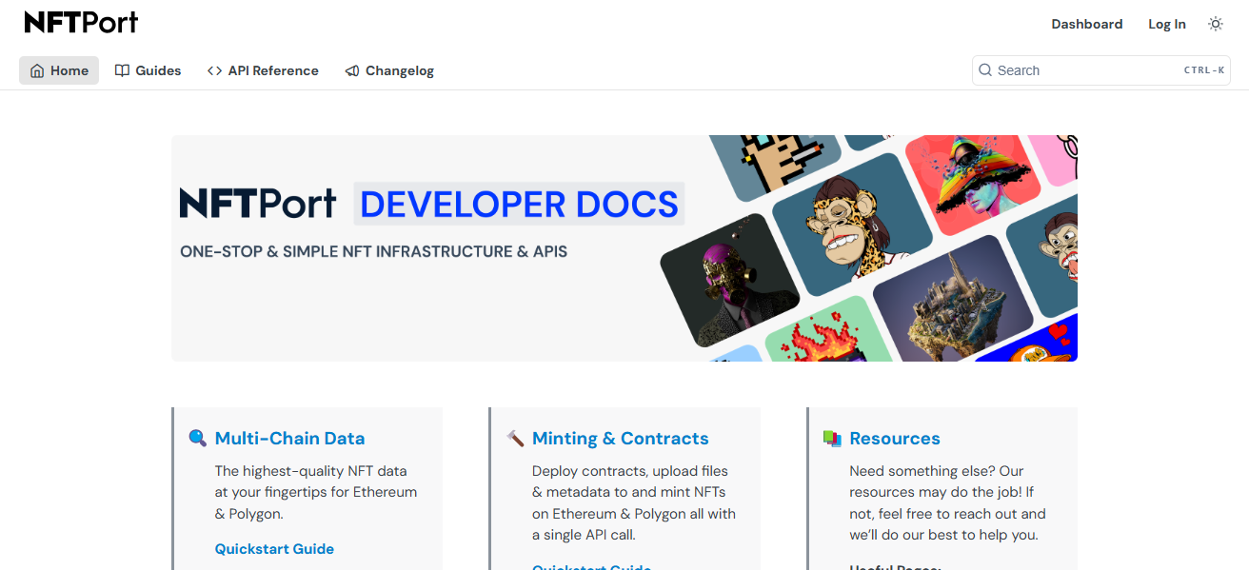
Task: Click "ONE-STOP & SIMPLE NFT INFRASTRUCTURE & APIS" tagline
Action: [374, 252]
